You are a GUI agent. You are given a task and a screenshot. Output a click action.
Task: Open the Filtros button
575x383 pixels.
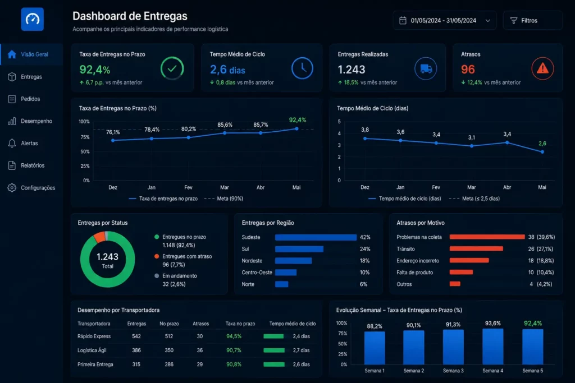click(x=532, y=21)
